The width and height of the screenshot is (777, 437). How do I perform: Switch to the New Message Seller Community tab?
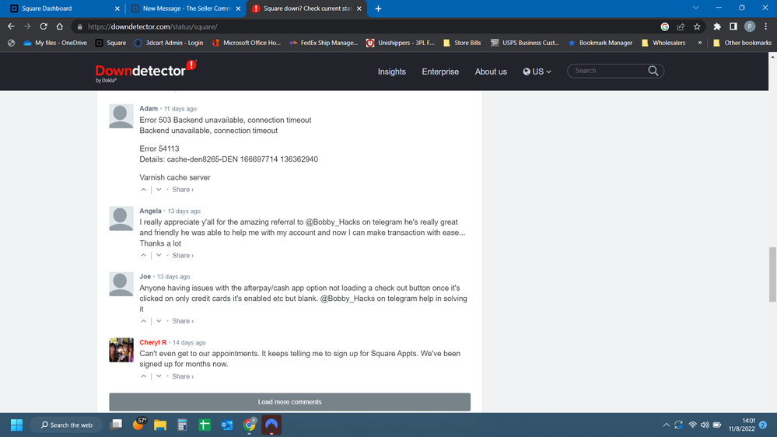pyautogui.click(x=186, y=9)
